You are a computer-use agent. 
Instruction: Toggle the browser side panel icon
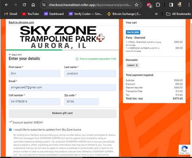click(x=171, y=5)
